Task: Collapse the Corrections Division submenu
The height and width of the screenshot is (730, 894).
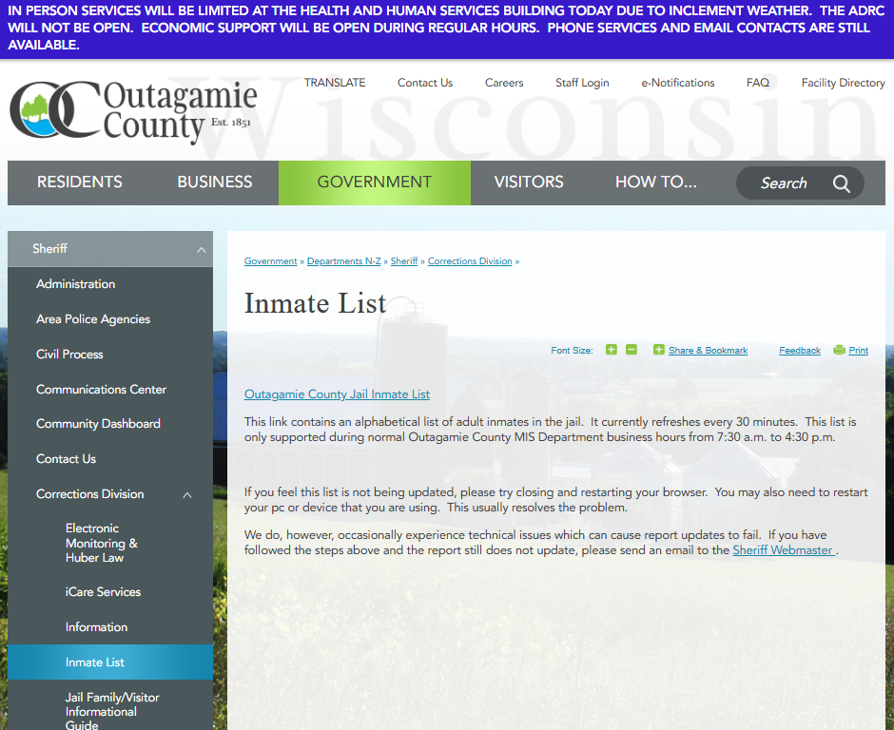Action: pyautogui.click(x=187, y=495)
